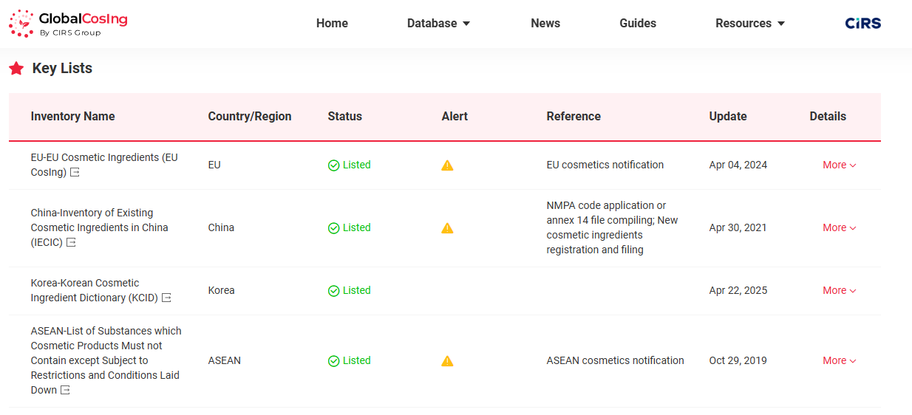
Task: Click the alert warning icon in EU row
Action: click(x=447, y=165)
